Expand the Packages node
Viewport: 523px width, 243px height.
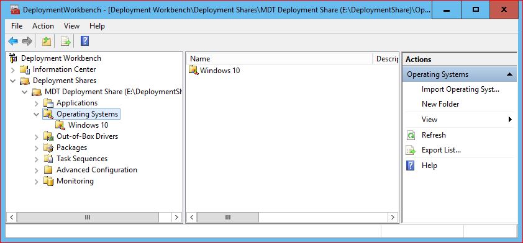point(37,148)
